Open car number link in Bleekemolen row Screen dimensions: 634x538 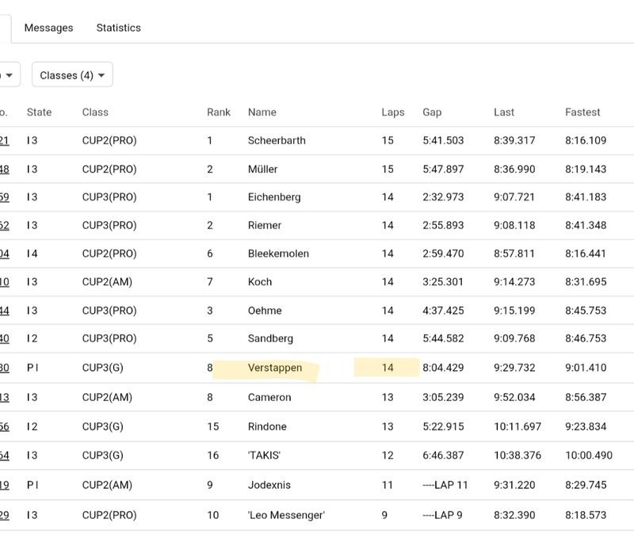(4, 254)
